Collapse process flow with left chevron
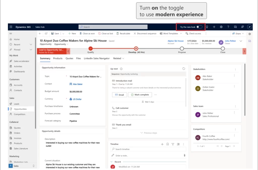Screen dimensions: 258x170 pos(68,51)
